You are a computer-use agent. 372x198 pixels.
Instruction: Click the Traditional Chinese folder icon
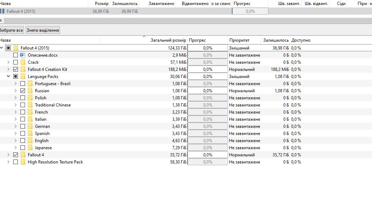point(30,105)
